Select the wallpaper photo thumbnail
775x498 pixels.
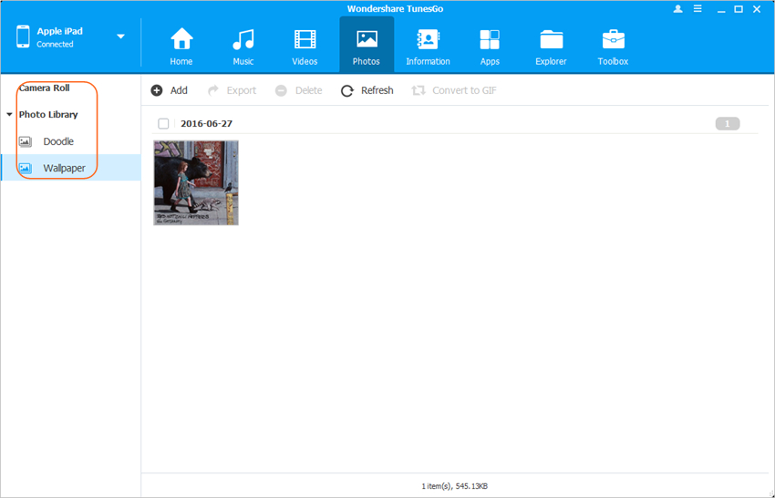click(196, 182)
